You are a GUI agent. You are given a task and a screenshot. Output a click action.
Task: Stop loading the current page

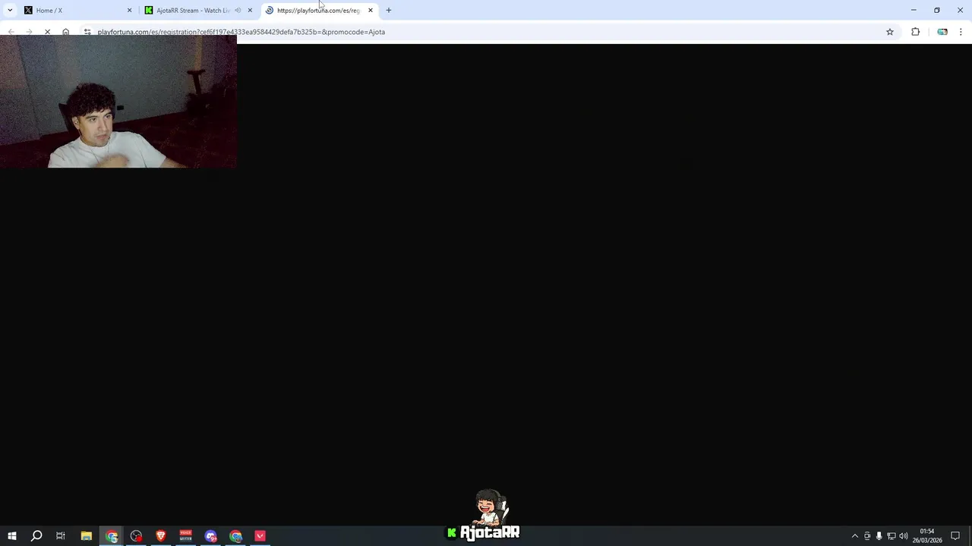(47, 32)
